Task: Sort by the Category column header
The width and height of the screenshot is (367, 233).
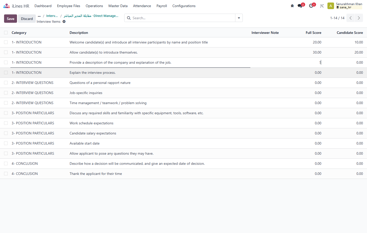Action: click(19, 33)
